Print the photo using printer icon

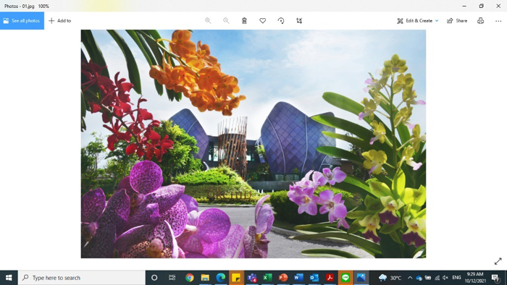coord(480,21)
